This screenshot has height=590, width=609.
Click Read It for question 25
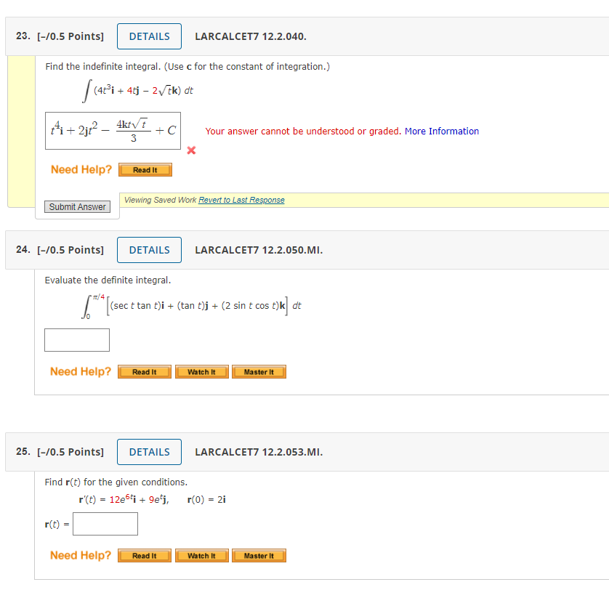(144, 555)
